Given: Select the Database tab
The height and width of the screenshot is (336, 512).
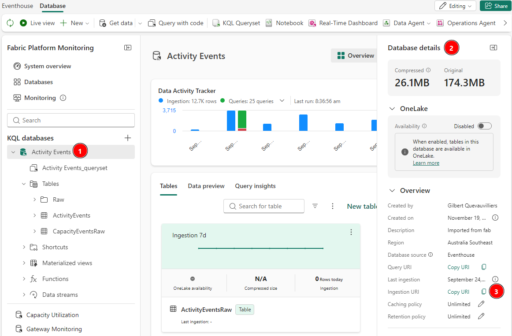Looking at the screenshot, I should (52, 6).
